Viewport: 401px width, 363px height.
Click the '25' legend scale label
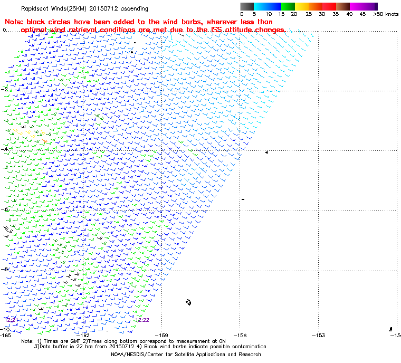(x=309, y=14)
